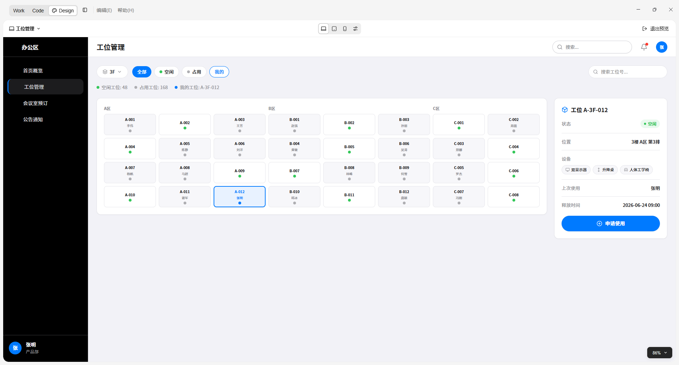Click the header 搜索 field
Viewport: 679px width, 365px height.
(x=592, y=47)
